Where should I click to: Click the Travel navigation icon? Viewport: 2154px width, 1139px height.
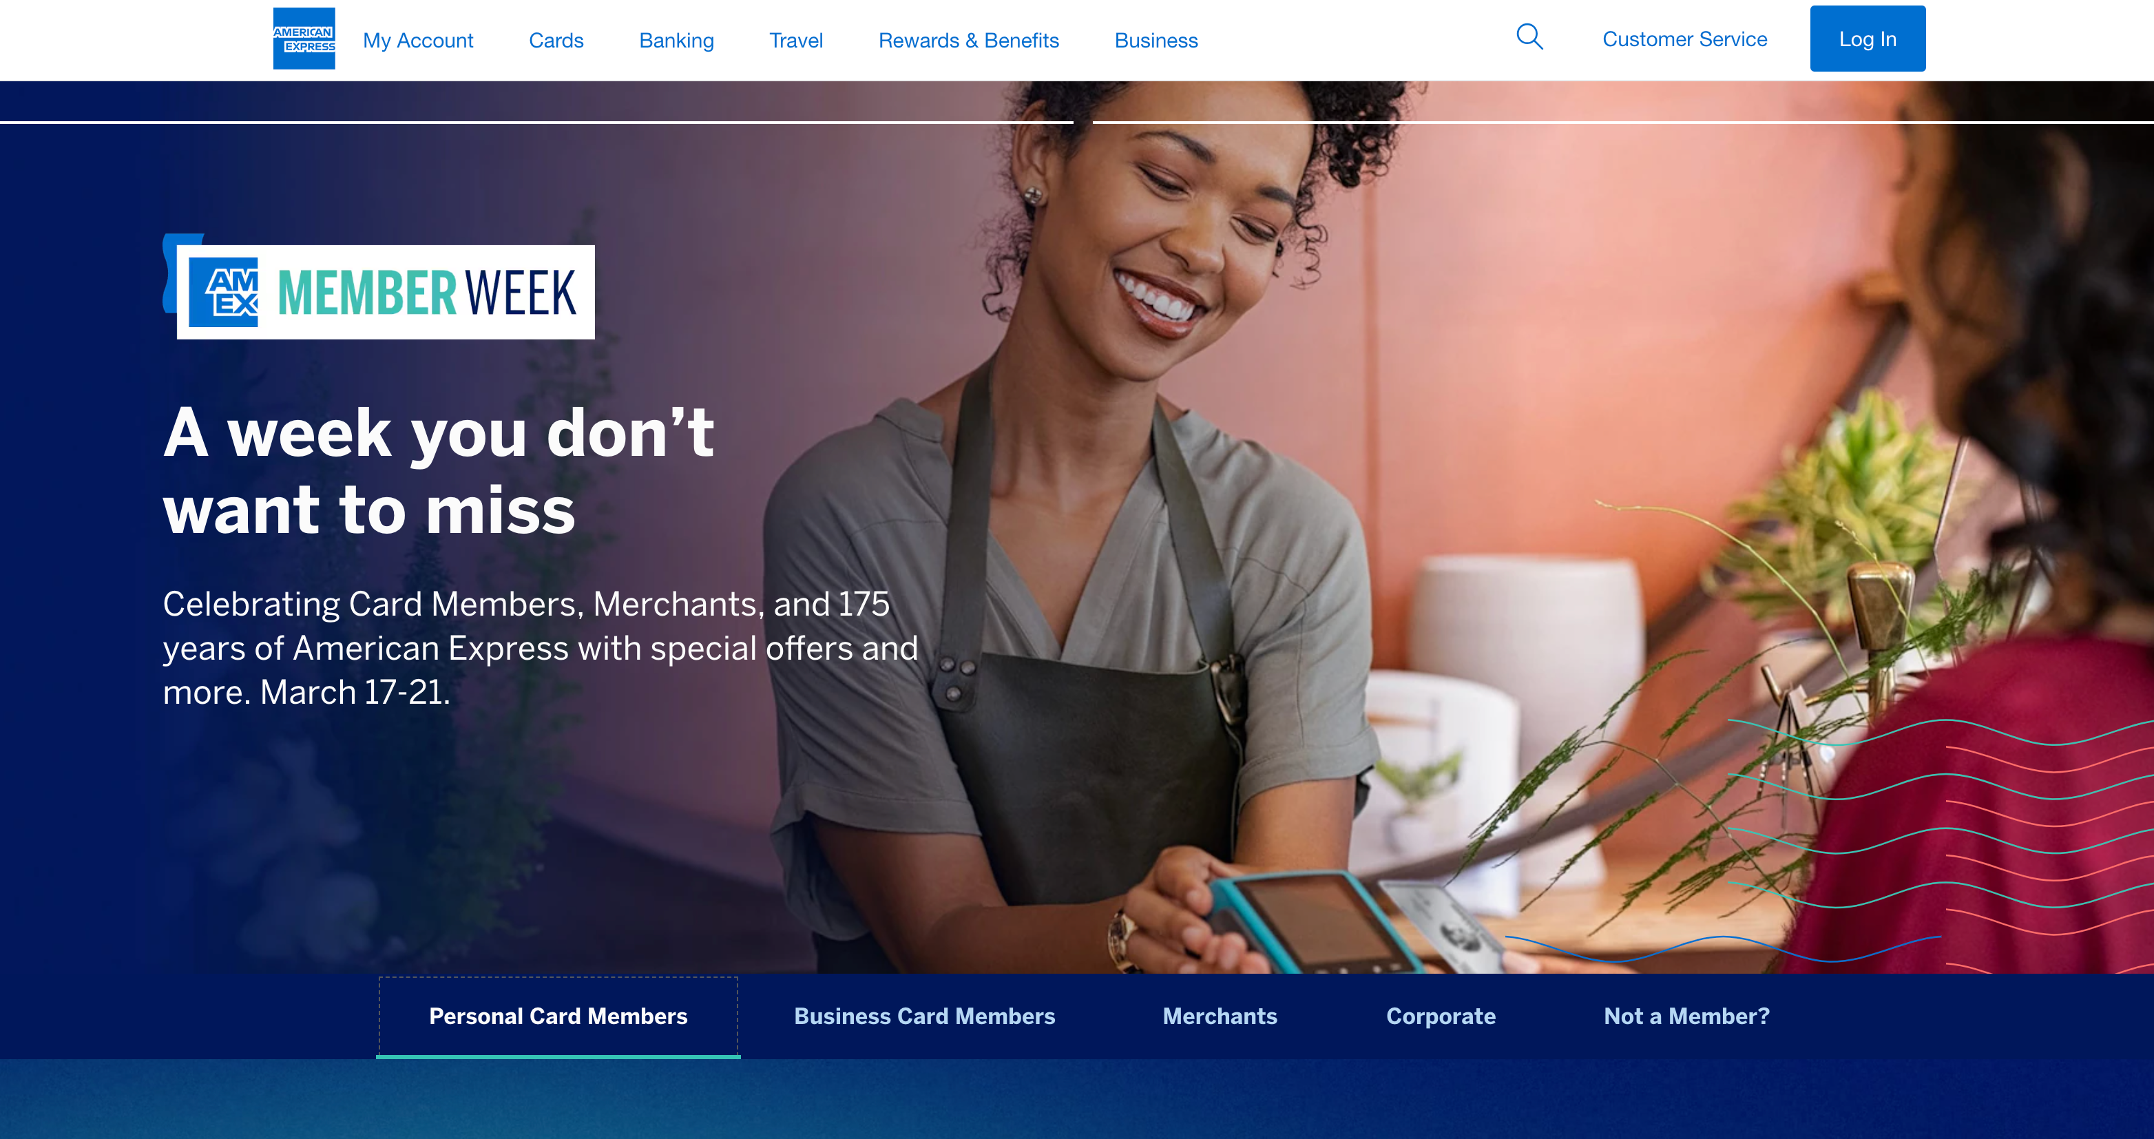795,40
